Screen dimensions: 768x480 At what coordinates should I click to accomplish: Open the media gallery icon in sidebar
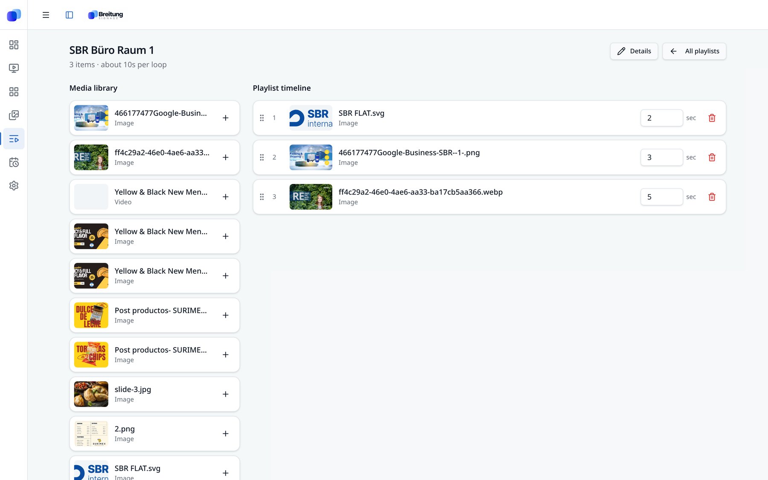point(14,115)
